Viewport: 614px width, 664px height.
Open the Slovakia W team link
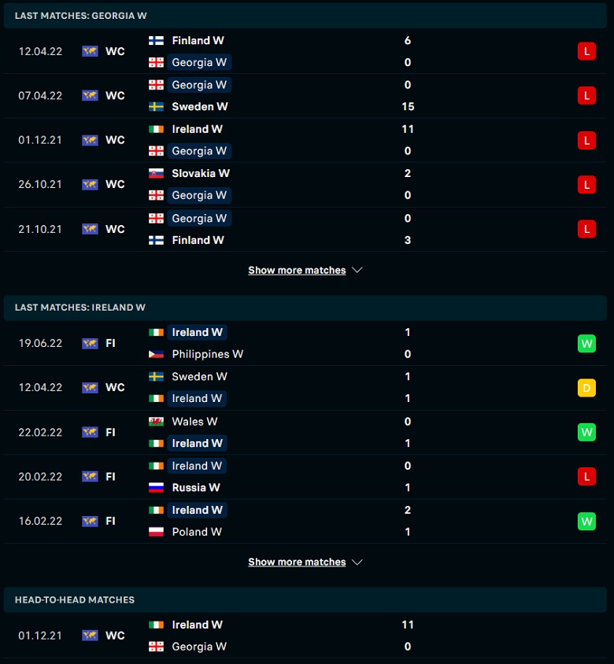(201, 174)
